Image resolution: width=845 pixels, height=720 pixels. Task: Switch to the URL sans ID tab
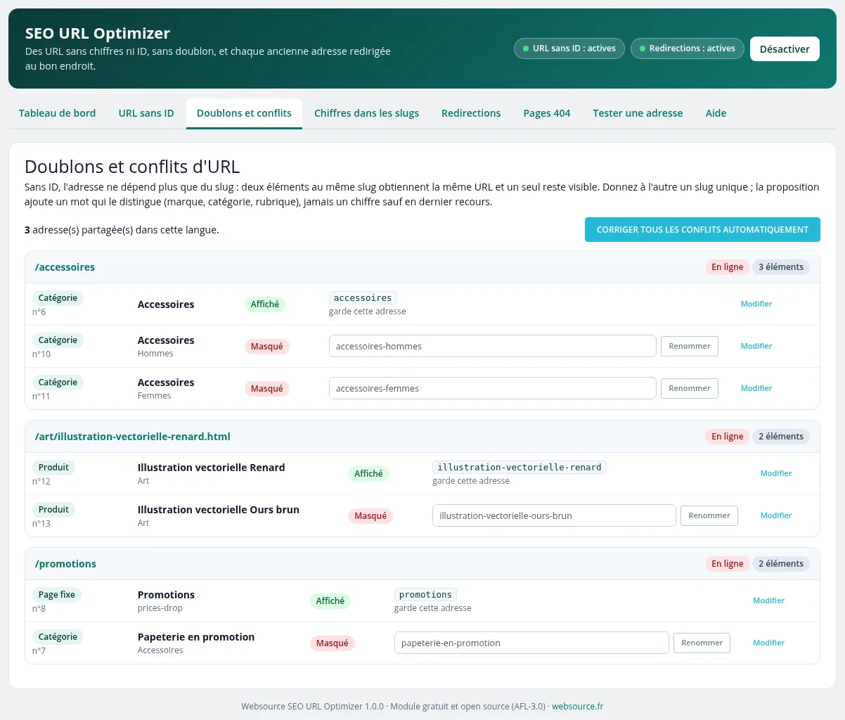[146, 113]
